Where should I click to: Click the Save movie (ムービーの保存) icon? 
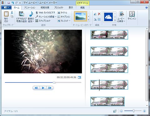121,14
